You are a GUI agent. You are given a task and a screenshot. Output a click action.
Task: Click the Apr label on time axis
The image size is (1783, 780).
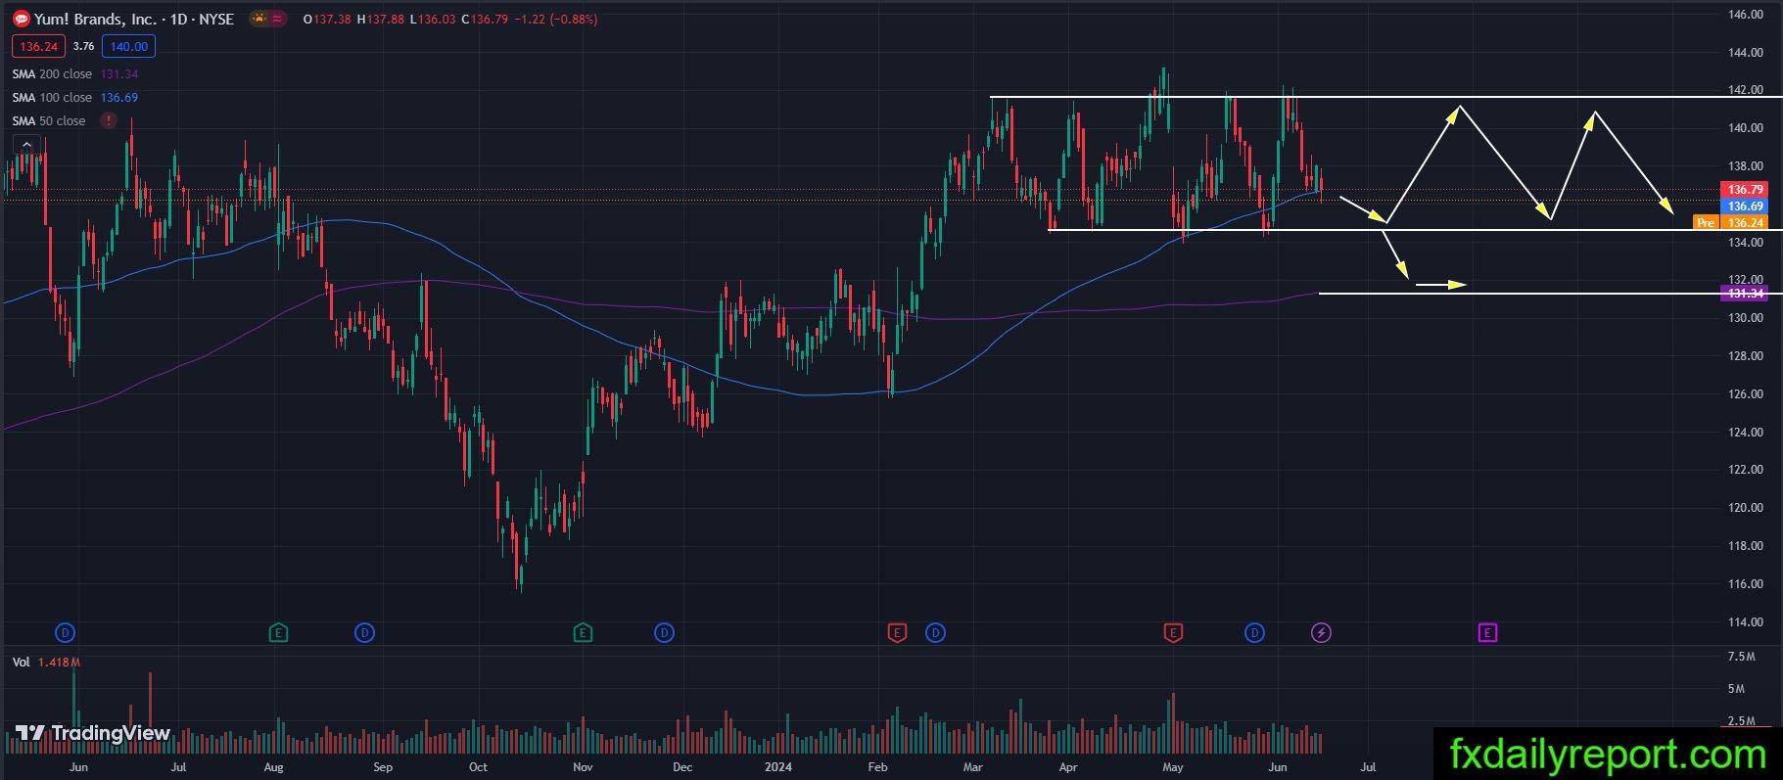tap(1068, 767)
